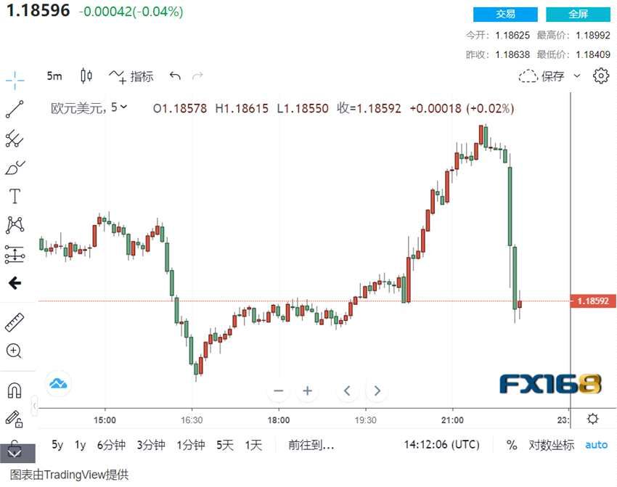Switch to the 5y time range
This screenshot has width=617, height=487.
57,445
